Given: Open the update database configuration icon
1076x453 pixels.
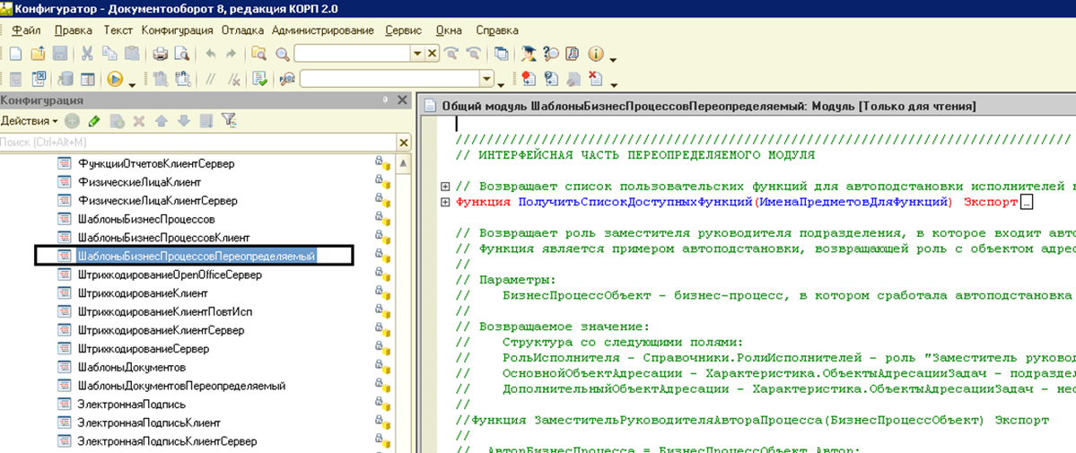Looking at the screenshot, I should click(x=66, y=79).
